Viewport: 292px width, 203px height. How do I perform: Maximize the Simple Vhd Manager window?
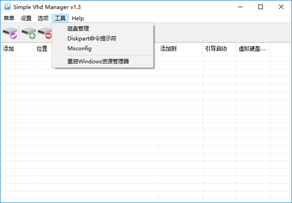(261, 7)
